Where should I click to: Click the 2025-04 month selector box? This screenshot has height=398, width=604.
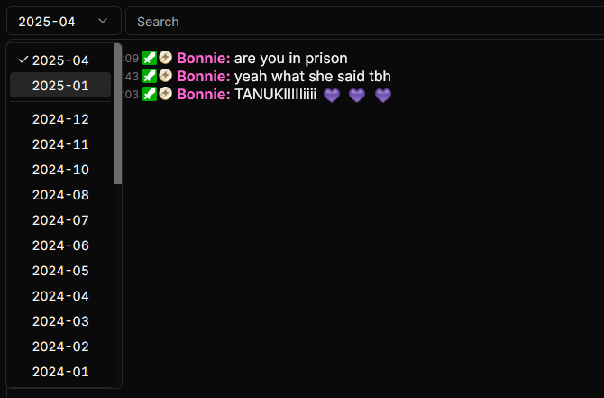(64, 22)
